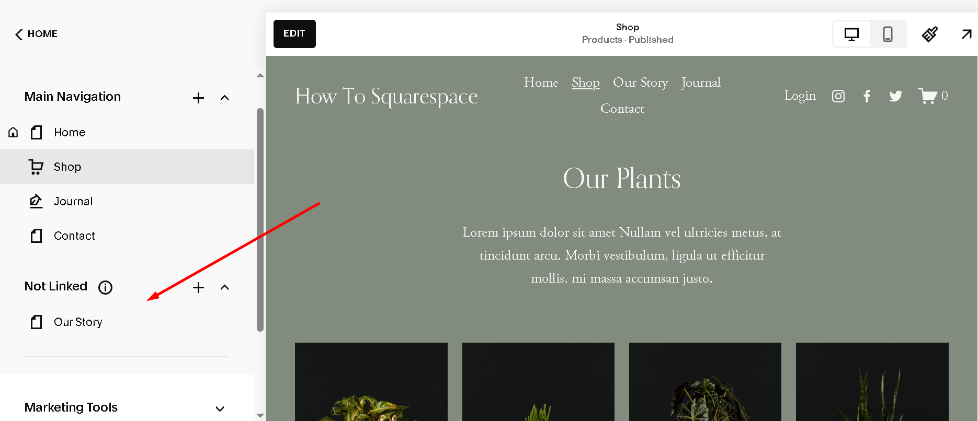Image resolution: width=978 pixels, height=421 pixels.
Task: Click the EDIT button
Action: click(x=294, y=34)
